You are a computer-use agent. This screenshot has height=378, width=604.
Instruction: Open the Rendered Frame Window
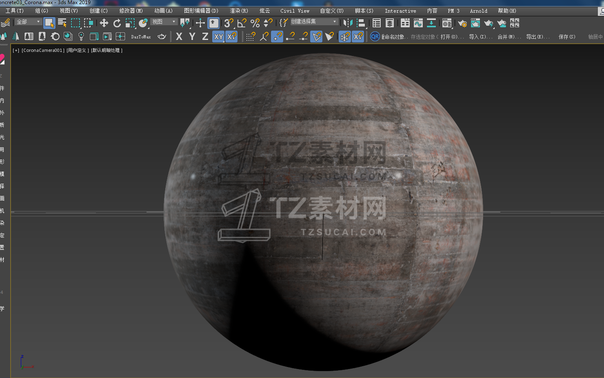tap(475, 23)
